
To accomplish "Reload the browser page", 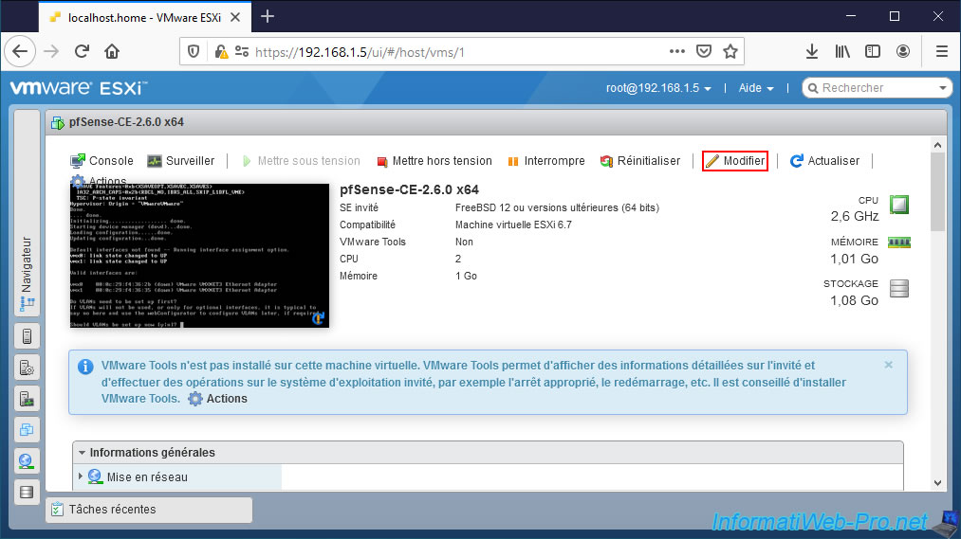I will [82, 51].
